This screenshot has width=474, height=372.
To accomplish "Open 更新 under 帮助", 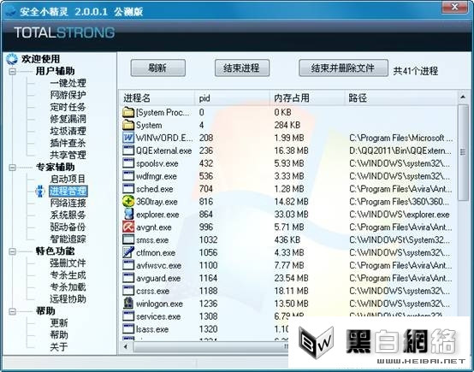I will (x=59, y=323).
